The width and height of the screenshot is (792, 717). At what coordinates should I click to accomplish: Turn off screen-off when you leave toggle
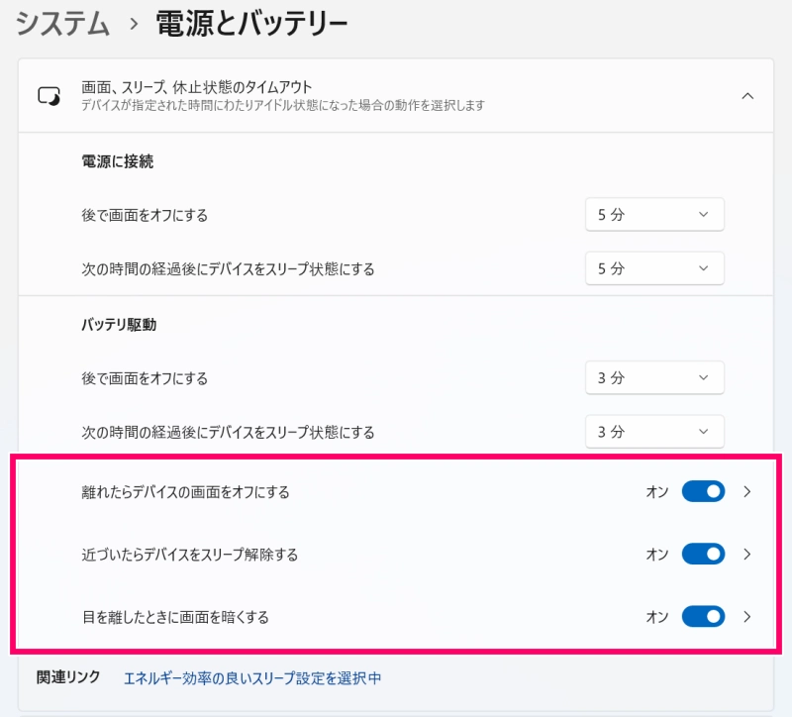tap(703, 491)
